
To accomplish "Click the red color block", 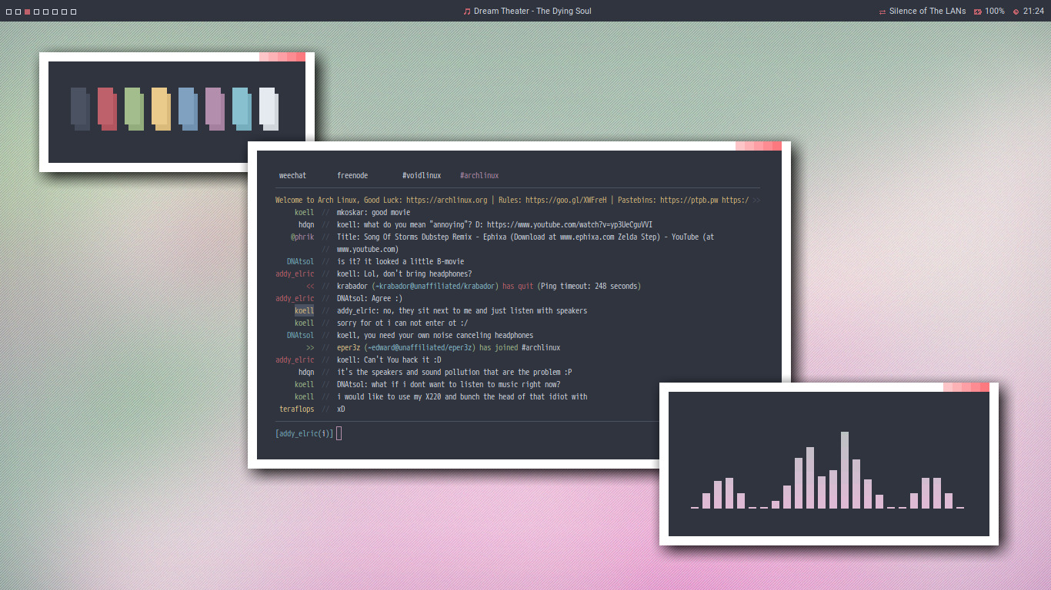I will (107, 108).
